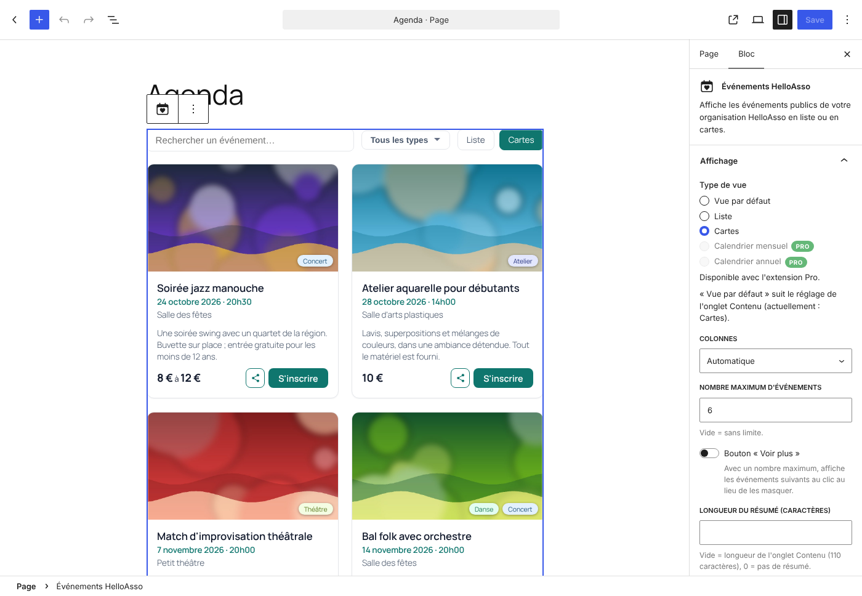This screenshot has height=596, width=862.
Task: Close the settings sidebar with X
Action: pyautogui.click(x=847, y=54)
